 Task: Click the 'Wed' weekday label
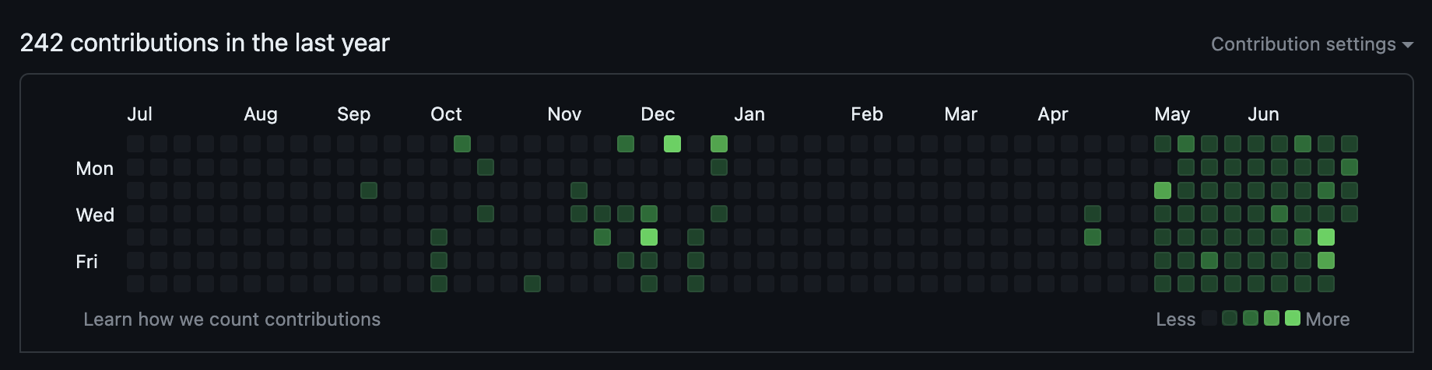(95, 215)
